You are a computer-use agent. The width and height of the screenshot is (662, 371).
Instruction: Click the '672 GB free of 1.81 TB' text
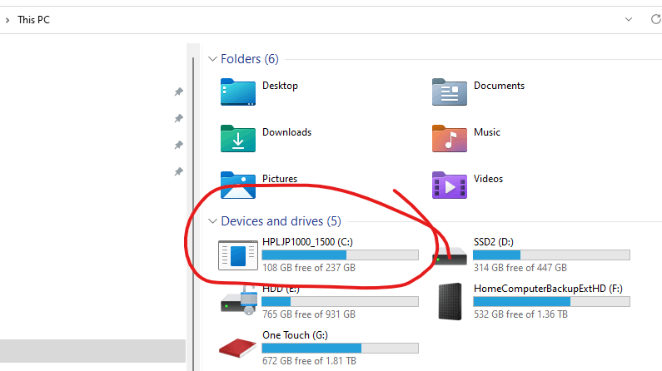click(309, 361)
